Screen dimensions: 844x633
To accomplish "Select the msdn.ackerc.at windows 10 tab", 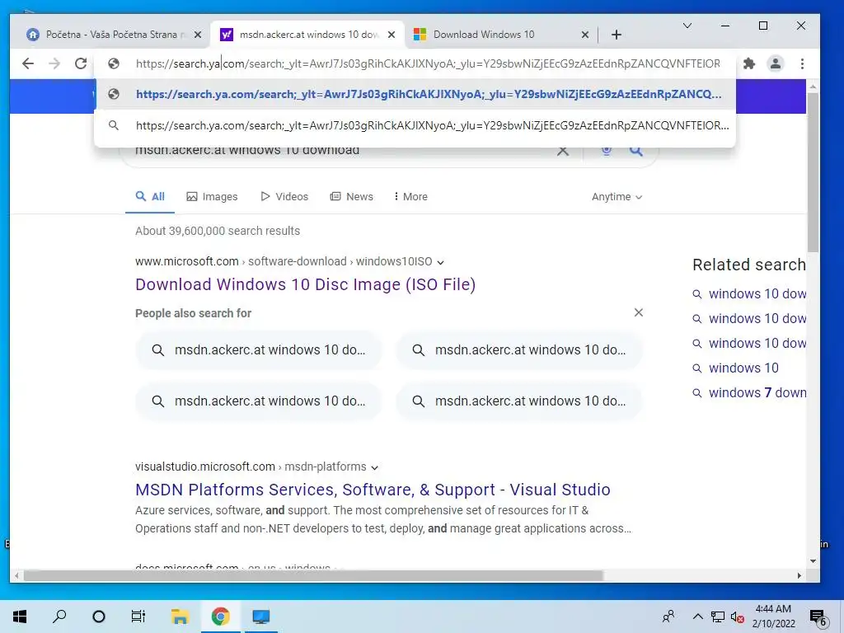I will coord(307,35).
